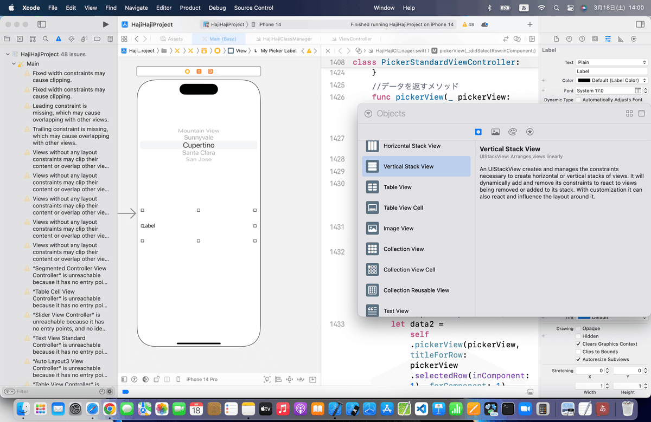The width and height of the screenshot is (651, 422).
Task: Click the Stretching X stepper
Action: click(x=608, y=371)
